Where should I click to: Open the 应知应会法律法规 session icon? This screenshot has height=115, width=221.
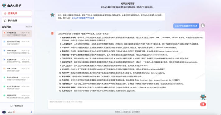click(x=4, y=42)
